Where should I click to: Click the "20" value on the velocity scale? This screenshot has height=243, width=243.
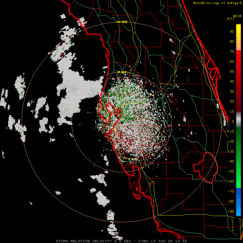pyautogui.click(x=232, y=102)
